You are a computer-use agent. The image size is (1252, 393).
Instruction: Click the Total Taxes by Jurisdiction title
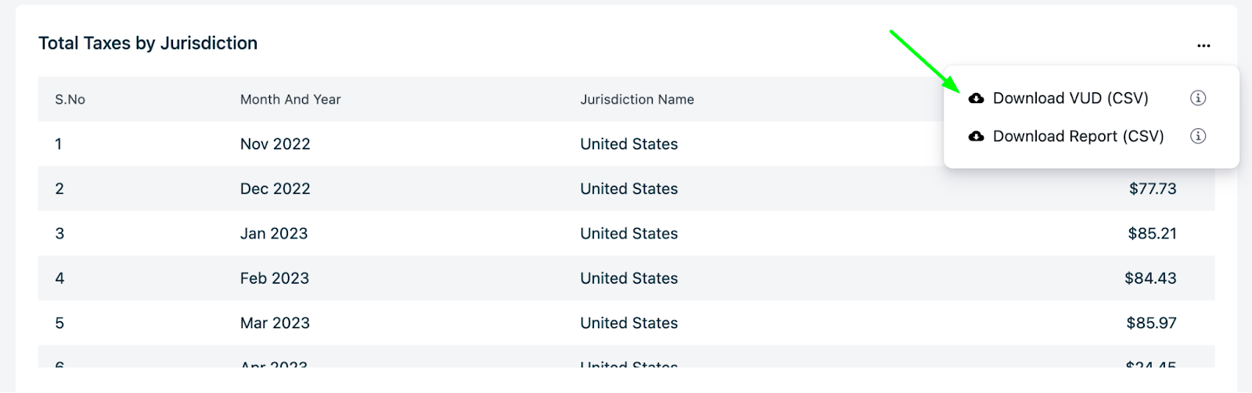coord(148,44)
